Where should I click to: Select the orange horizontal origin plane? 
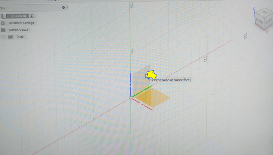coord(152,98)
